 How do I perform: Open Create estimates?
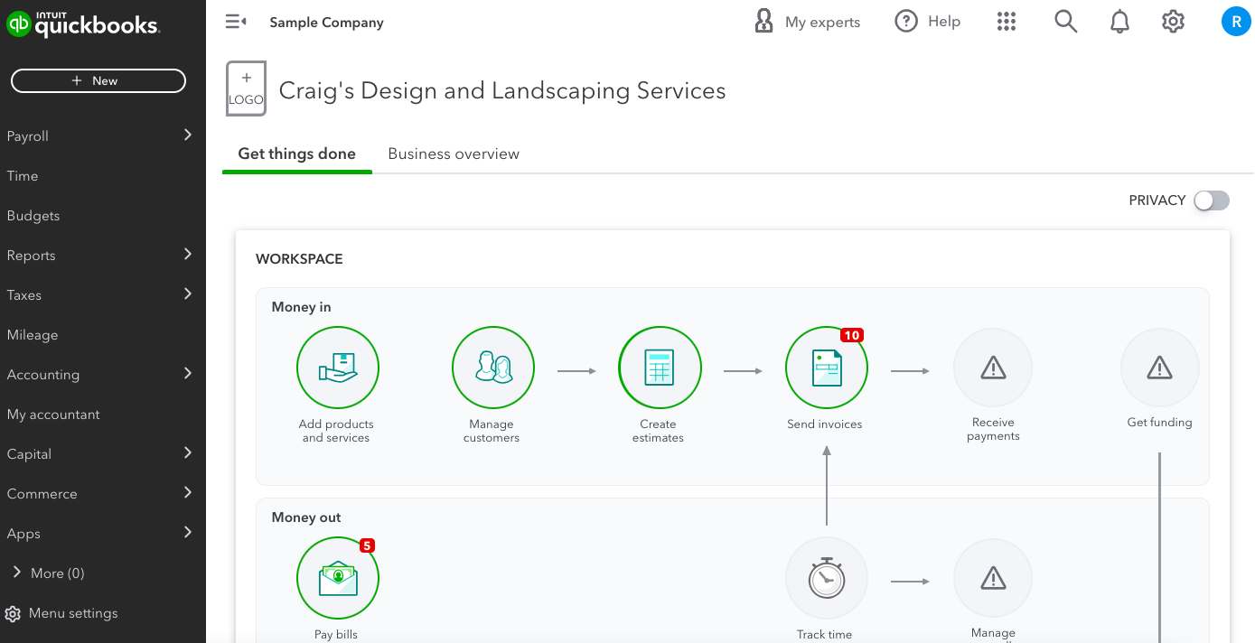660,368
